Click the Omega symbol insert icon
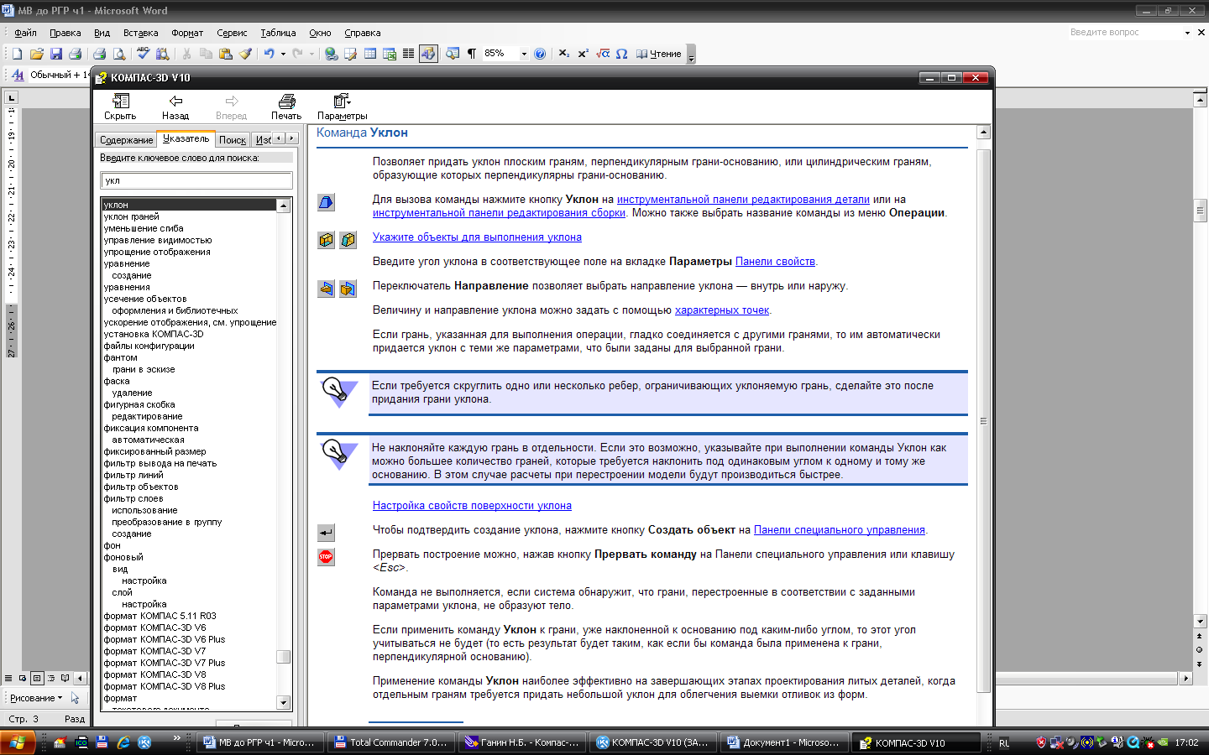Image resolution: width=1209 pixels, height=755 pixels. point(622,54)
